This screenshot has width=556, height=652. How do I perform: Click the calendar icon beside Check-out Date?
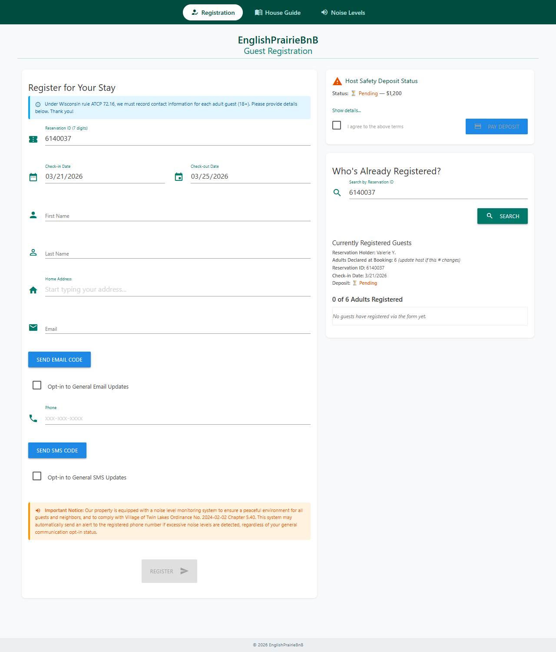[179, 177]
